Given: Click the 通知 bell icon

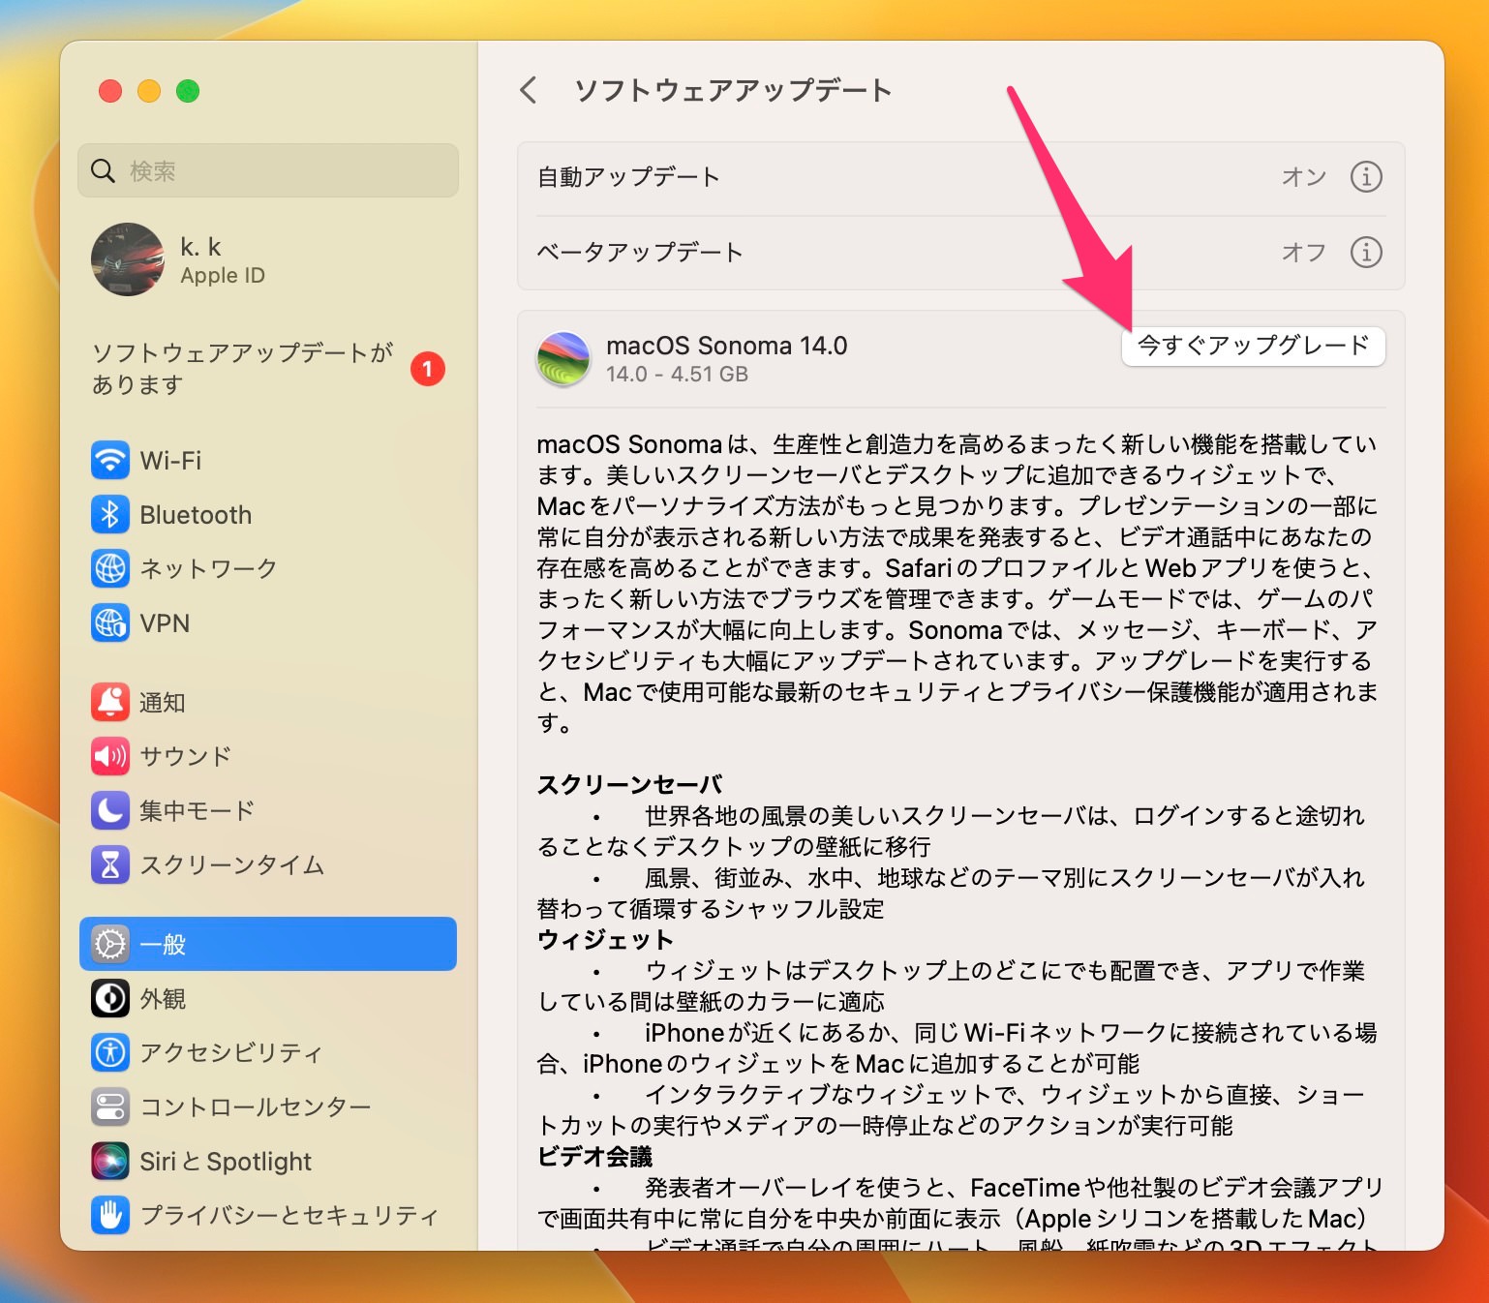Looking at the screenshot, I should [110, 702].
